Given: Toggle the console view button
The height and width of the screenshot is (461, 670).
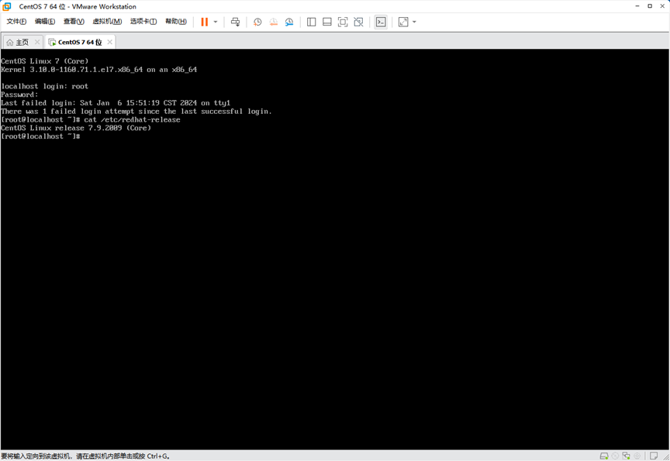Looking at the screenshot, I should (x=381, y=22).
